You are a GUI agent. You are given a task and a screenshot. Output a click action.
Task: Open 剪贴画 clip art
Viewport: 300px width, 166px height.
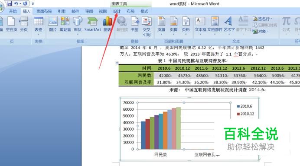click(65, 24)
